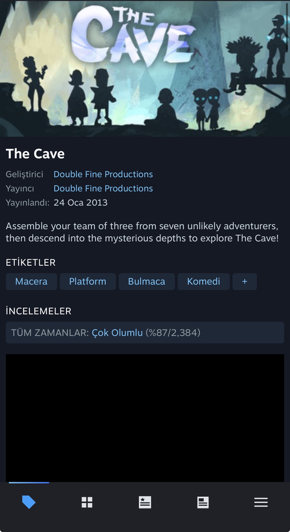Tap The Cave title text
Viewport: 290px width, 532px height.
coord(35,154)
